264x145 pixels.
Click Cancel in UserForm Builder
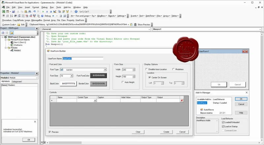click(182, 132)
